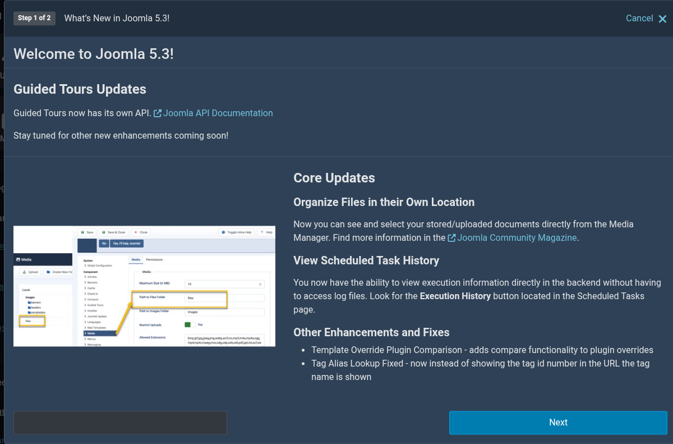
Task: Select the 'Other Enhancements and Fixes' heading
Action: tap(371, 332)
